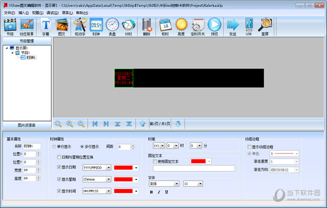Toggle underline font style
Viewport: 327px width, 208px height.
point(166,192)
